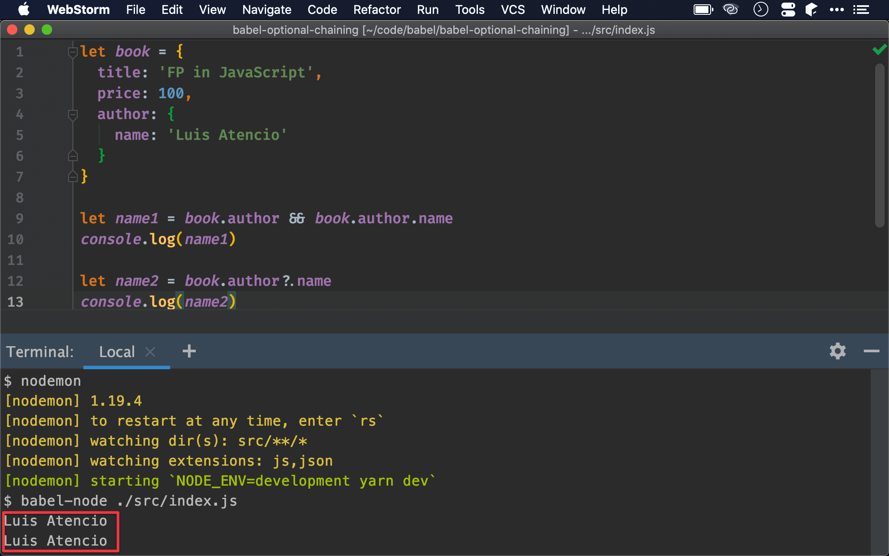Image resolution: width=889 pixels, height=556 pixels.
Task: Click the three-dots menu bar icon
Action: [x=836, y=10]
